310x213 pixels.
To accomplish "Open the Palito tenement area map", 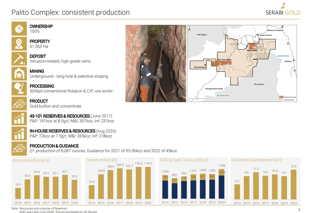I will (242, 63).
